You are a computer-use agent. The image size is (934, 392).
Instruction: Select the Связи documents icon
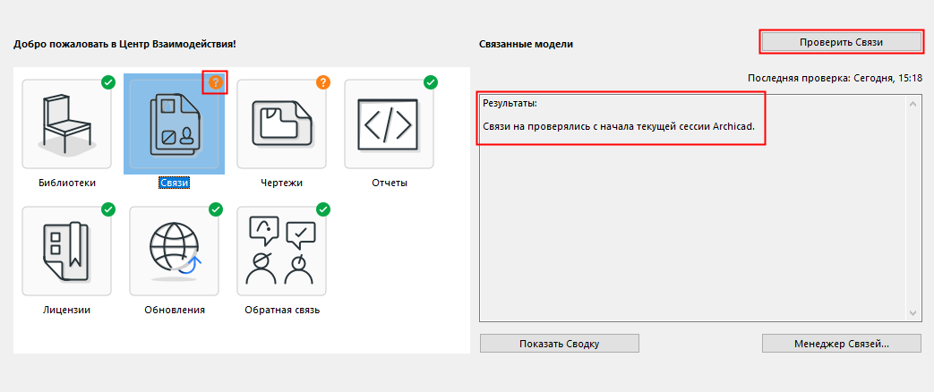coord(174,124)
